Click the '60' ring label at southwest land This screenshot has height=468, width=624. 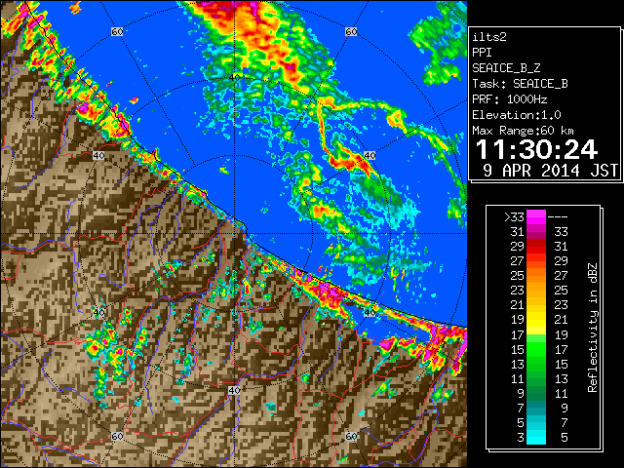pos(117,436)
